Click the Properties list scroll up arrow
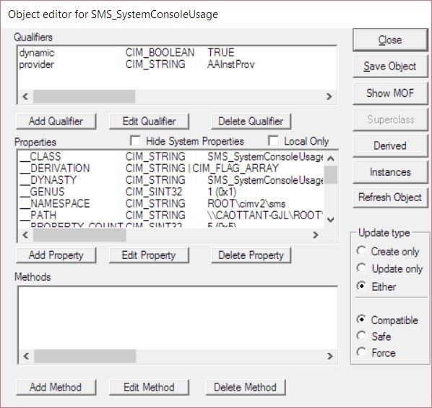432x408 pixels. [331, 158]
